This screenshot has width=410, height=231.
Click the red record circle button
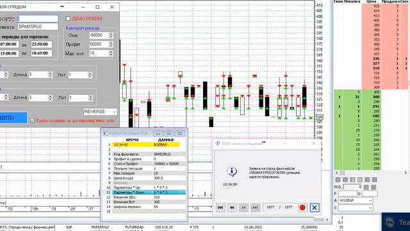click(x=302, y=207)
